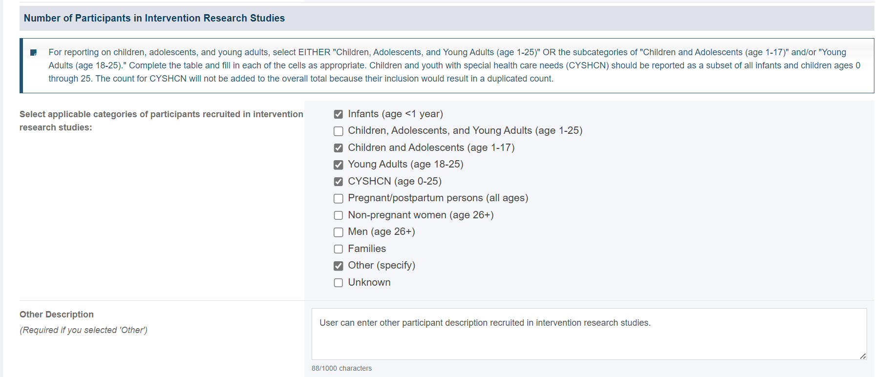Check the Unknown checkbox

[338, 283]
